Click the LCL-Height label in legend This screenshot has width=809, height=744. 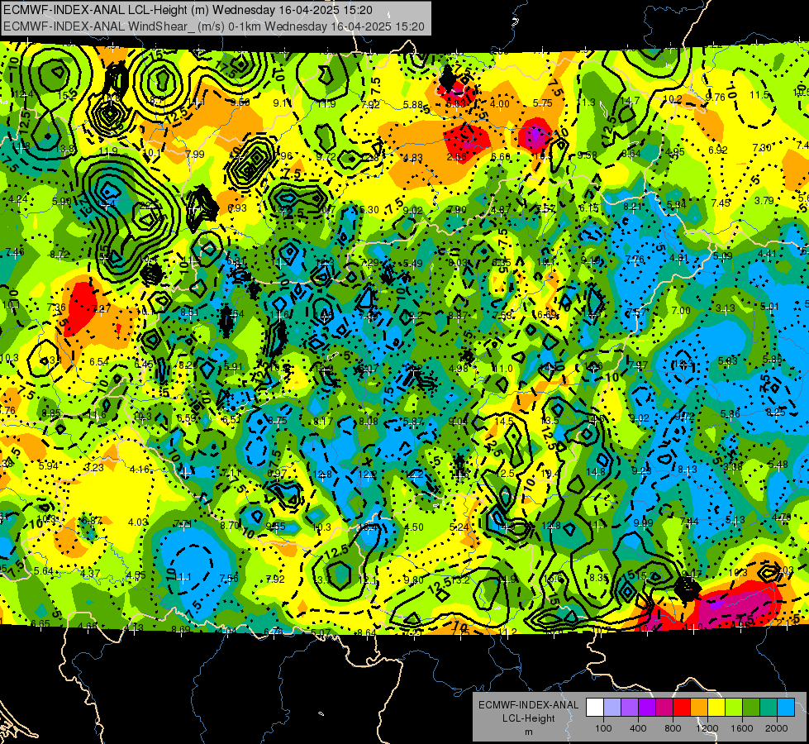528,718
